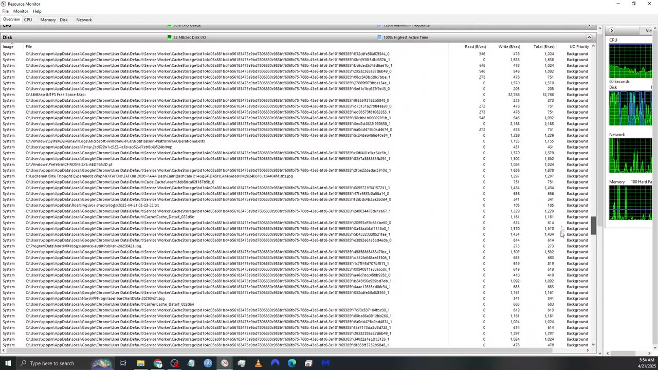This screenshot has height=370, width=658.
Task: Sort by Read (B/sec) column header
Action: pyautogui.click(x=475, y=47)
